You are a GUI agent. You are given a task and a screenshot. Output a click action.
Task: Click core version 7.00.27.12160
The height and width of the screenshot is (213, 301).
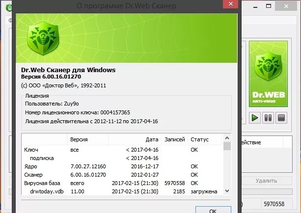[88, 166]
